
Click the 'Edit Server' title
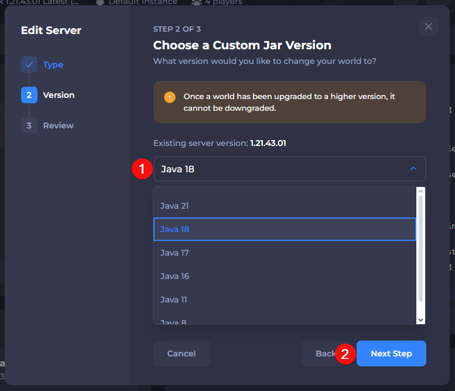pos(51,30)
